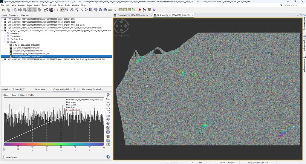Activate the Zoom magnifier tool in toolbar
306x164 pixels.
coord(67,10)
